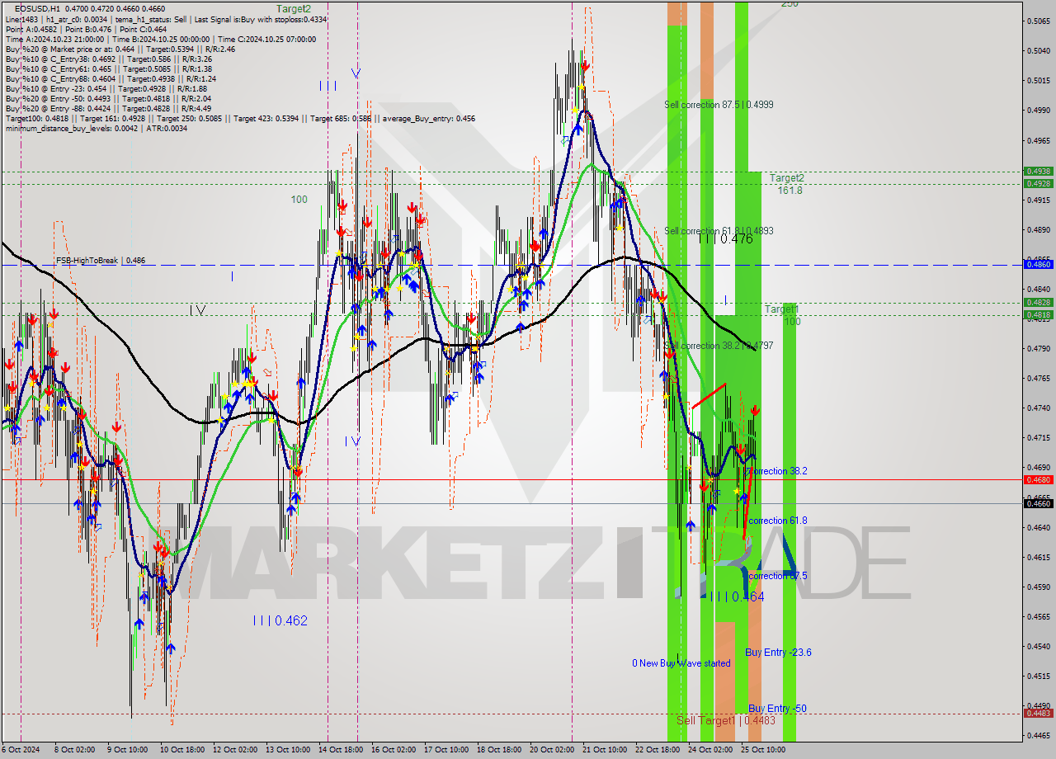Click the 'Target2' label above 161.8

(787, 178)
